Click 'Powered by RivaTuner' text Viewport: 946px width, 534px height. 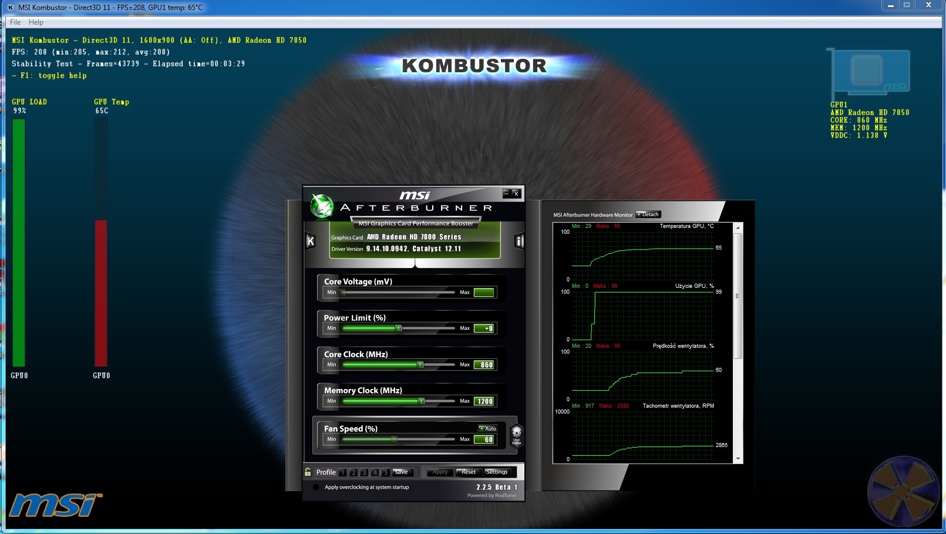pyautogui.click(x=492, y=495)
